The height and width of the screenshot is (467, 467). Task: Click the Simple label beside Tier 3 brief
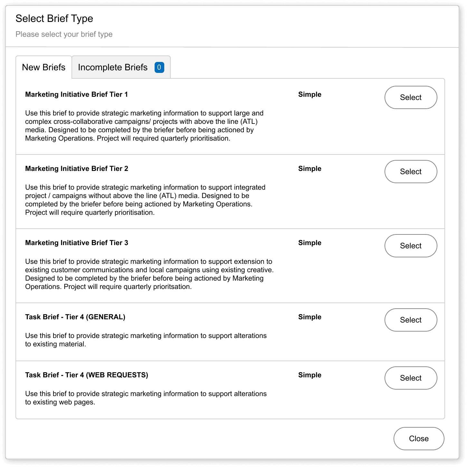tap(310, 243)
